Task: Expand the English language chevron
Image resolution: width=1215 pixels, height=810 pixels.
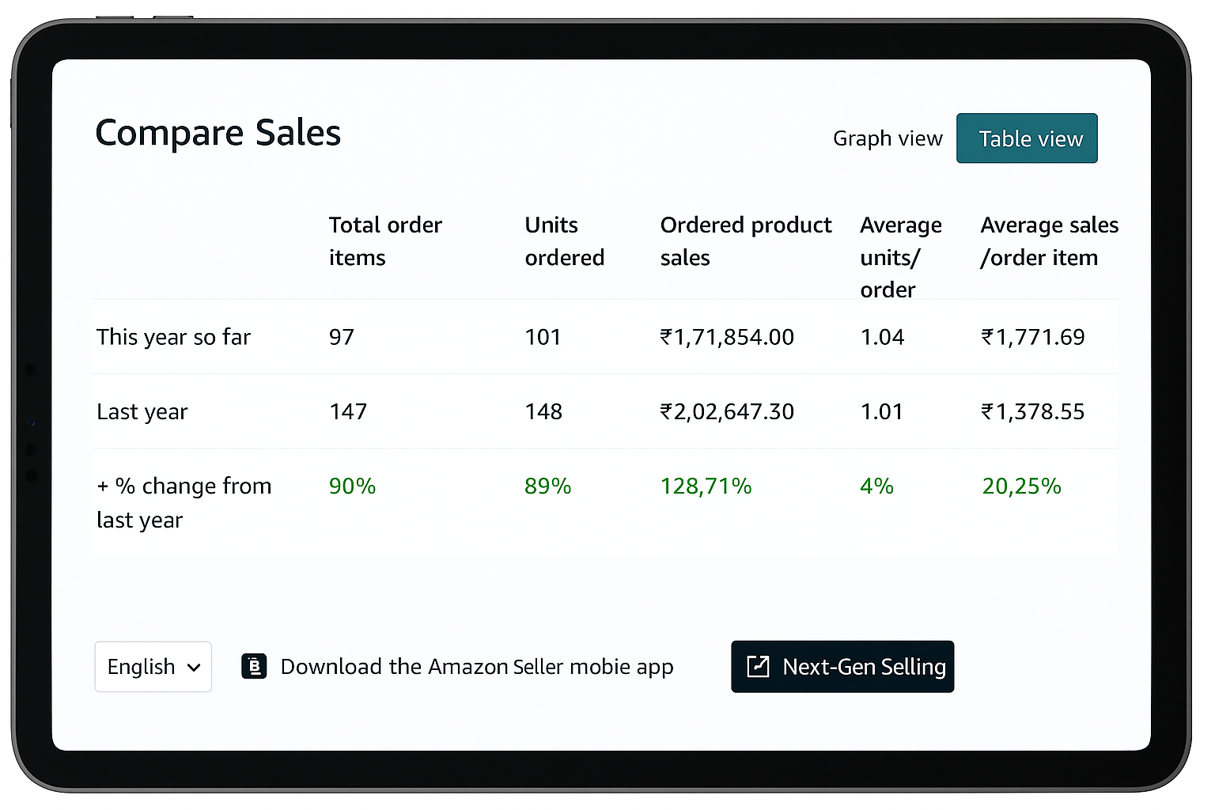Action: click(x=194, y=668)
